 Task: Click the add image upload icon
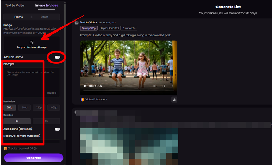click(32, 43)
